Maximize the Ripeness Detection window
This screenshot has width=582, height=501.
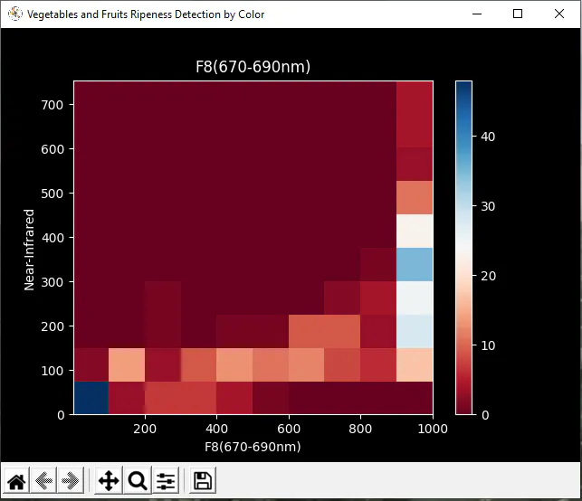(x=518, y=14)
